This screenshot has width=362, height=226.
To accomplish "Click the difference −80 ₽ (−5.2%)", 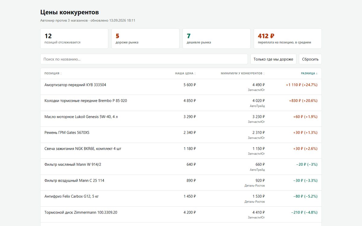I will pyautogui.click(x=305, y=196).
